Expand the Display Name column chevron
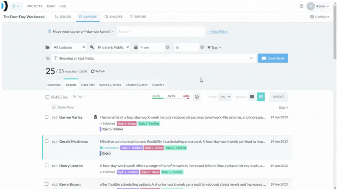338x190 pixels. pyautogui.click(x=54, y=107)
